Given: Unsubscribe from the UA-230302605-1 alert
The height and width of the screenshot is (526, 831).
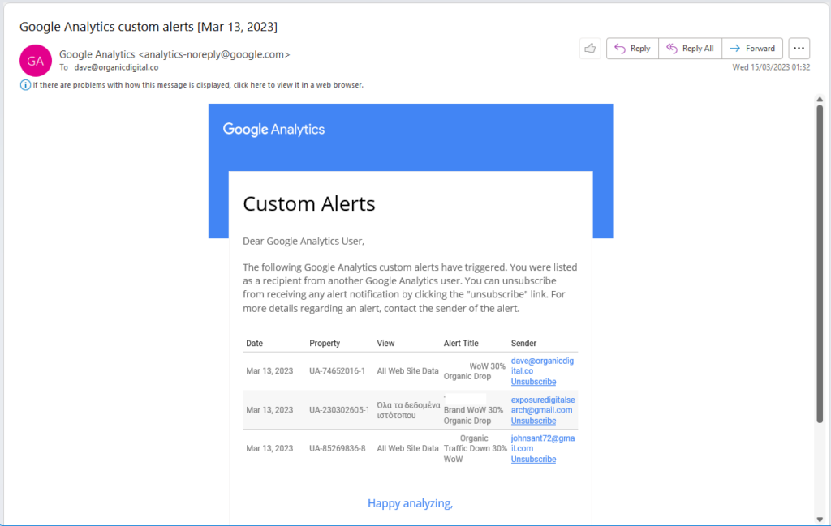Looking at the screenshot, I should coord(533,421).
